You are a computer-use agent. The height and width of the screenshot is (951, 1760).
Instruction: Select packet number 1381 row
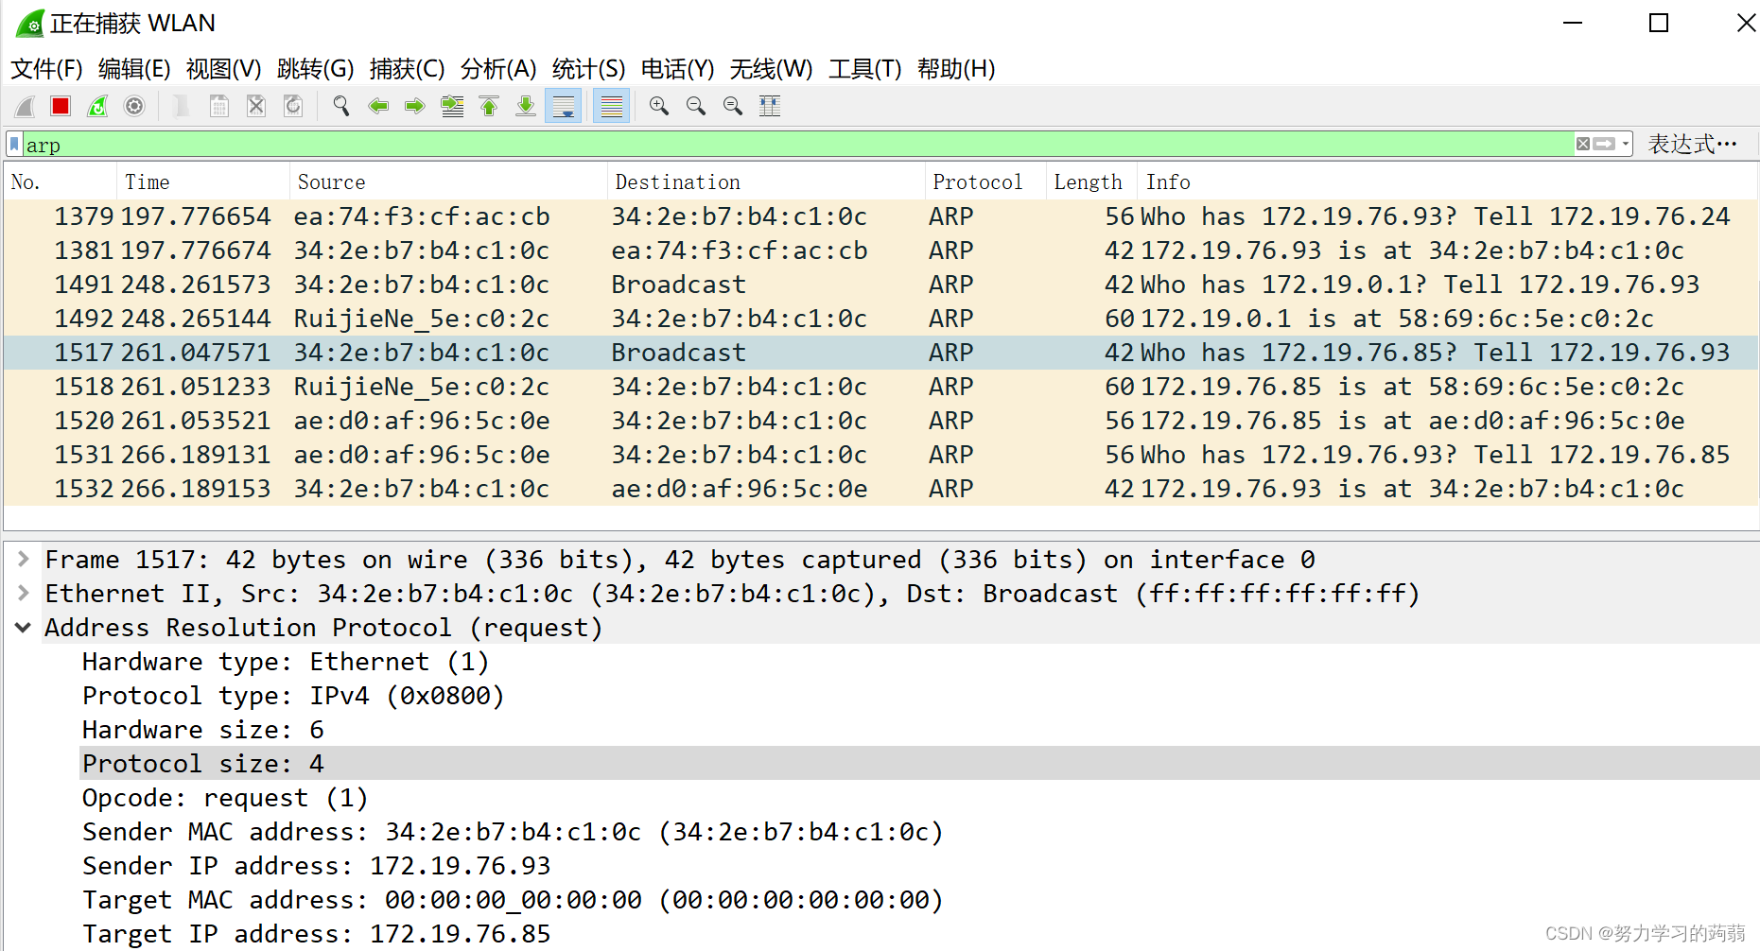pyautogui.click(x=880, y=251)
